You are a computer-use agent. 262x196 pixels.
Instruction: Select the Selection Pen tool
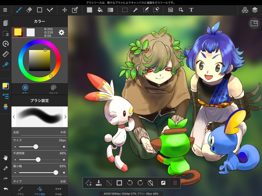click(146, 10)
